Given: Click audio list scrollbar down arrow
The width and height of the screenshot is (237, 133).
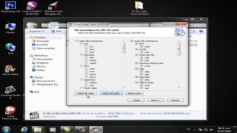Looking at the screenshot, I should click(x=179, y=87).
